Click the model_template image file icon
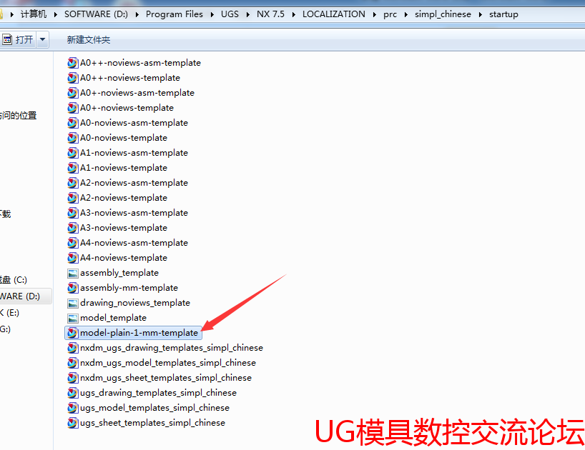Image resolution: width=585 pixels, height=450 pixels. tap(73, 318)
